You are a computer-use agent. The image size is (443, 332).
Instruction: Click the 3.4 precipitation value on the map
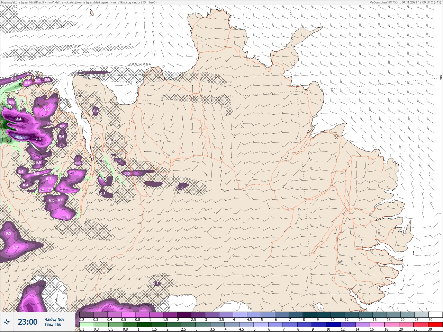[19, 119]
